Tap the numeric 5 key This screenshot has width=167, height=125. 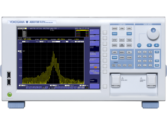(144, 56)
